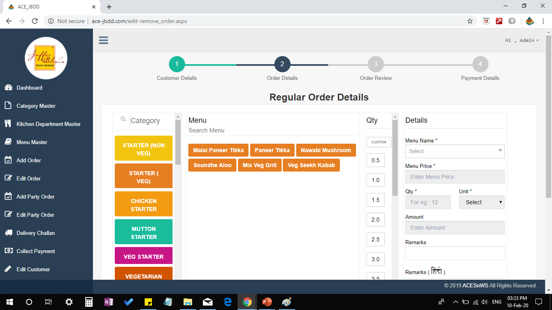The image size is (552, 310).
Task: Click the Collect Payment money icon
Action: pos(8,251)
